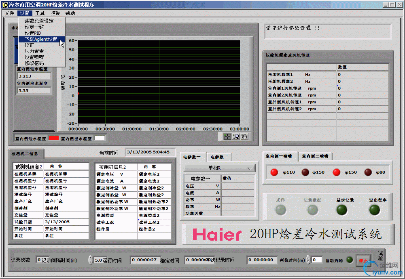Viewport: 405px width, 279px height.
Task: Select 压力置零 in the settings menu
Action: click(x=34, y=51)
